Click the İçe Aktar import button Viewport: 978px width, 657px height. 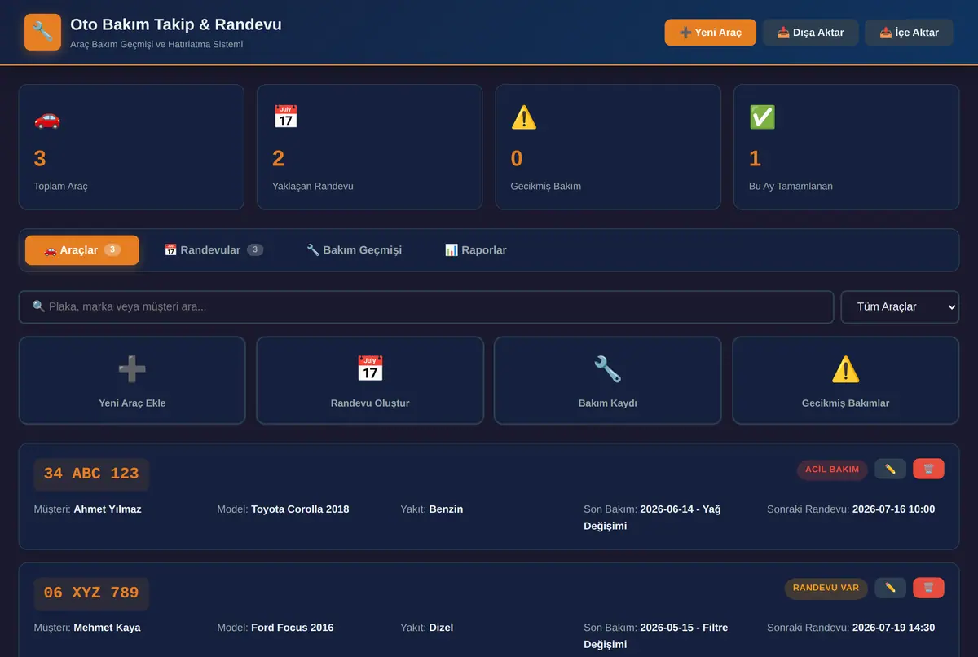pyautogui.click(x=909, y=33)
